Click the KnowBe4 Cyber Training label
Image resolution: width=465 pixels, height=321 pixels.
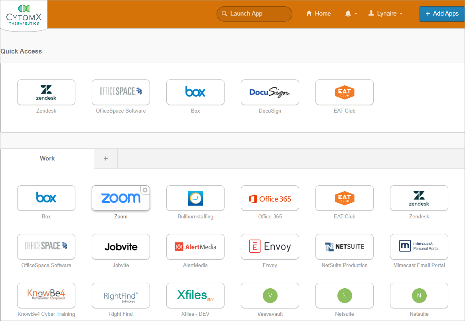coord(46,314)
